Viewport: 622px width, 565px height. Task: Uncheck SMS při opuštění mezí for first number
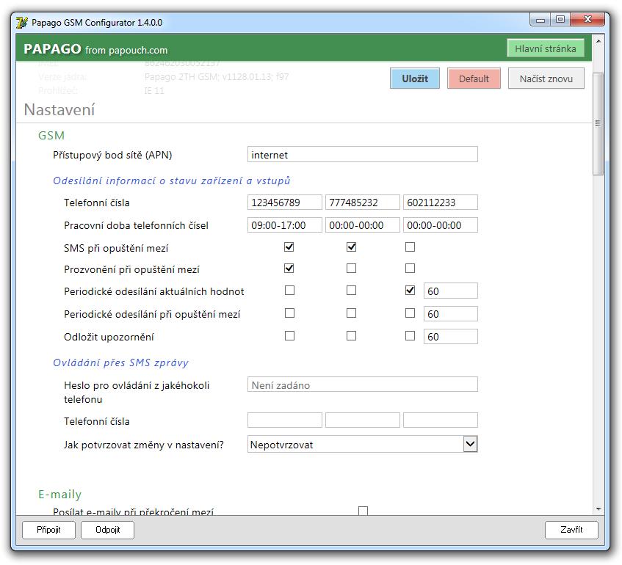click(x=289, y=247)
